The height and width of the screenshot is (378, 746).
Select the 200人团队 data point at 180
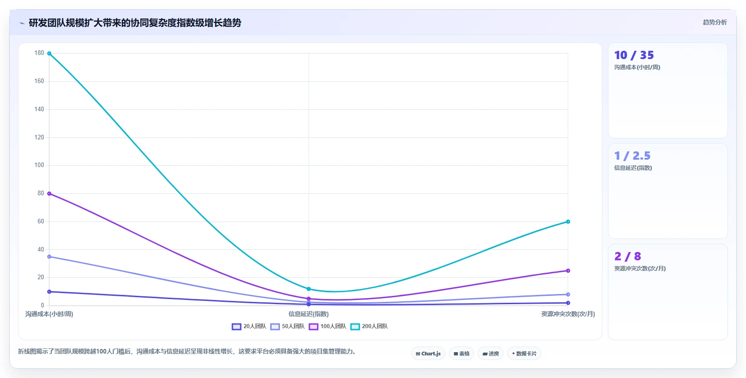tap(49, 54)
